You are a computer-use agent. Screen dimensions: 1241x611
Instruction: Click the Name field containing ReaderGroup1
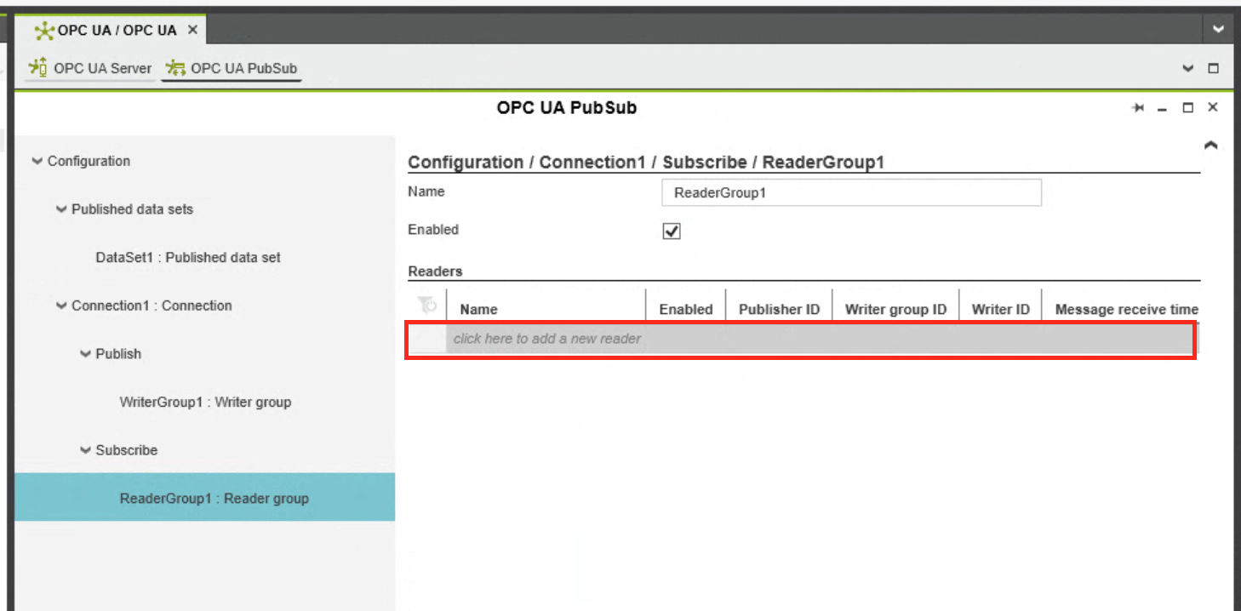[x=851, y=192]
